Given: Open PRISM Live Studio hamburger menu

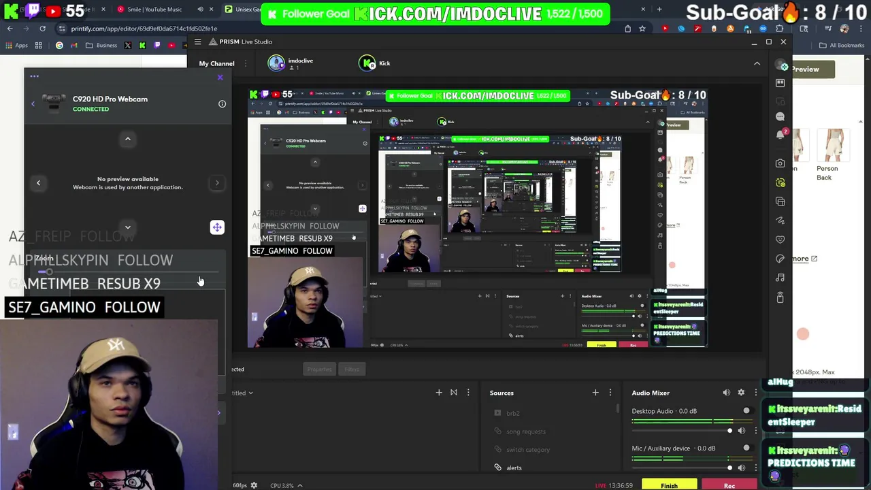Looking at the screenshot, I should point(197,42).
